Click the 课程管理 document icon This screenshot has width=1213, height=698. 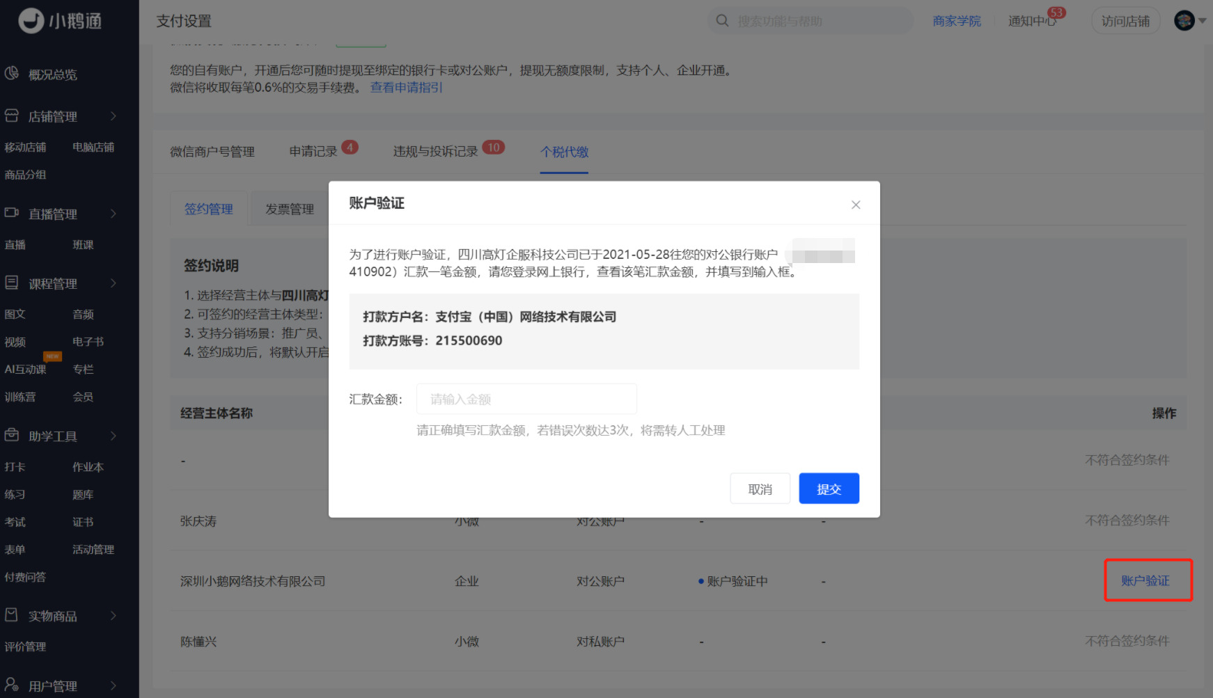(x=12, y=283)
